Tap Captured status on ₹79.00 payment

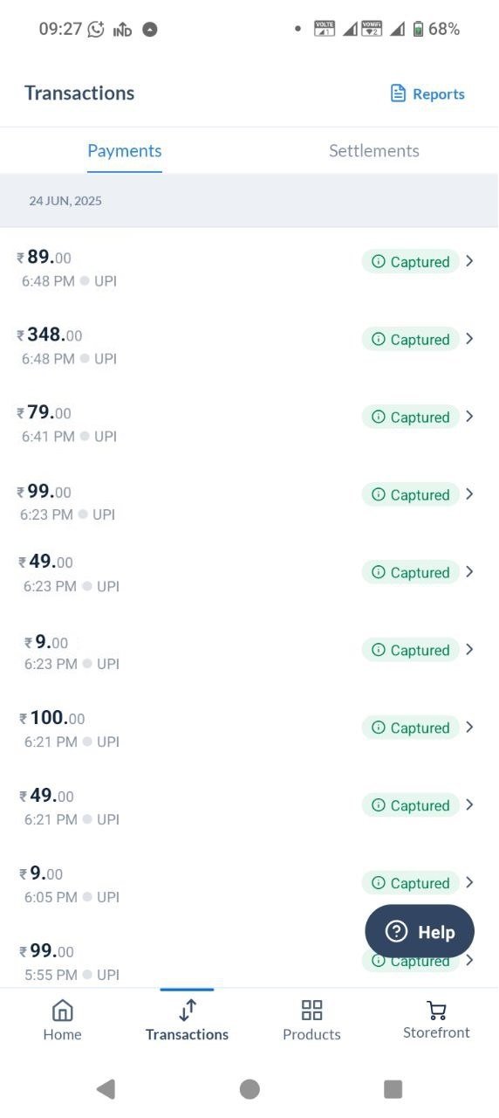pyautogui.click(x=410, y=418)
